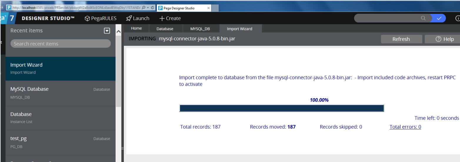The image size is (460, 162).
Task: Open the Create menu
Action: click(x=170, y=18)
